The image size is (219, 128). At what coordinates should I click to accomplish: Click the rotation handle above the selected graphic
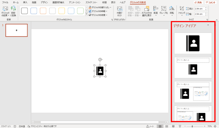tap(100, 60)
